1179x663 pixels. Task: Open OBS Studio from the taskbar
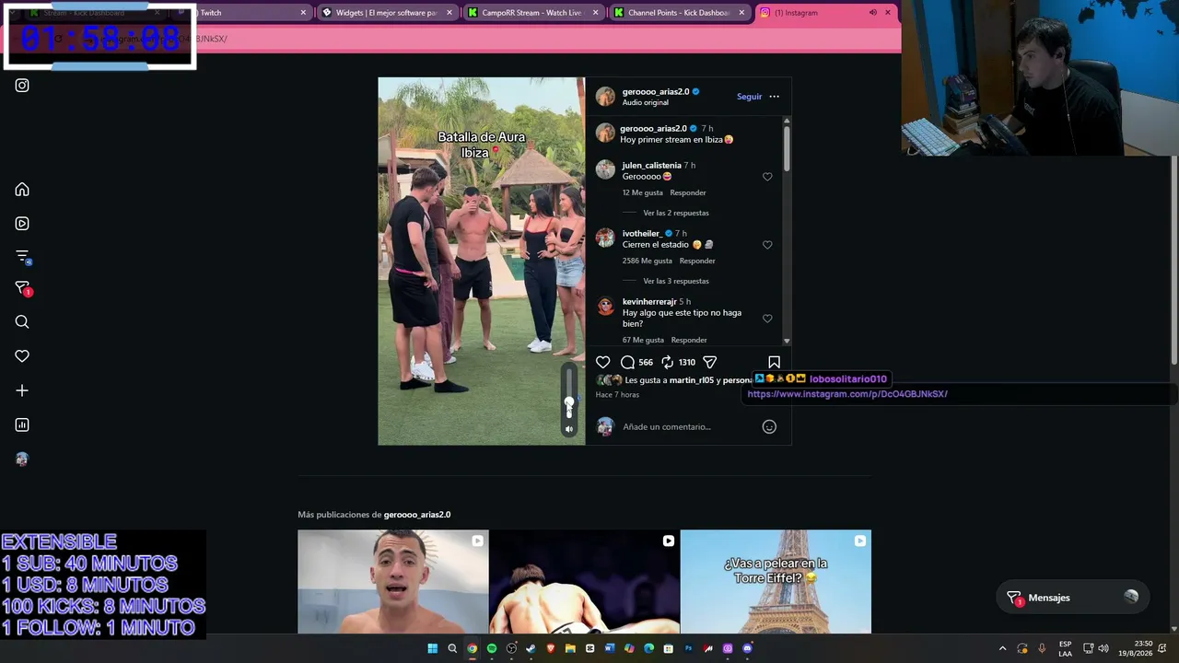[511, 648]
